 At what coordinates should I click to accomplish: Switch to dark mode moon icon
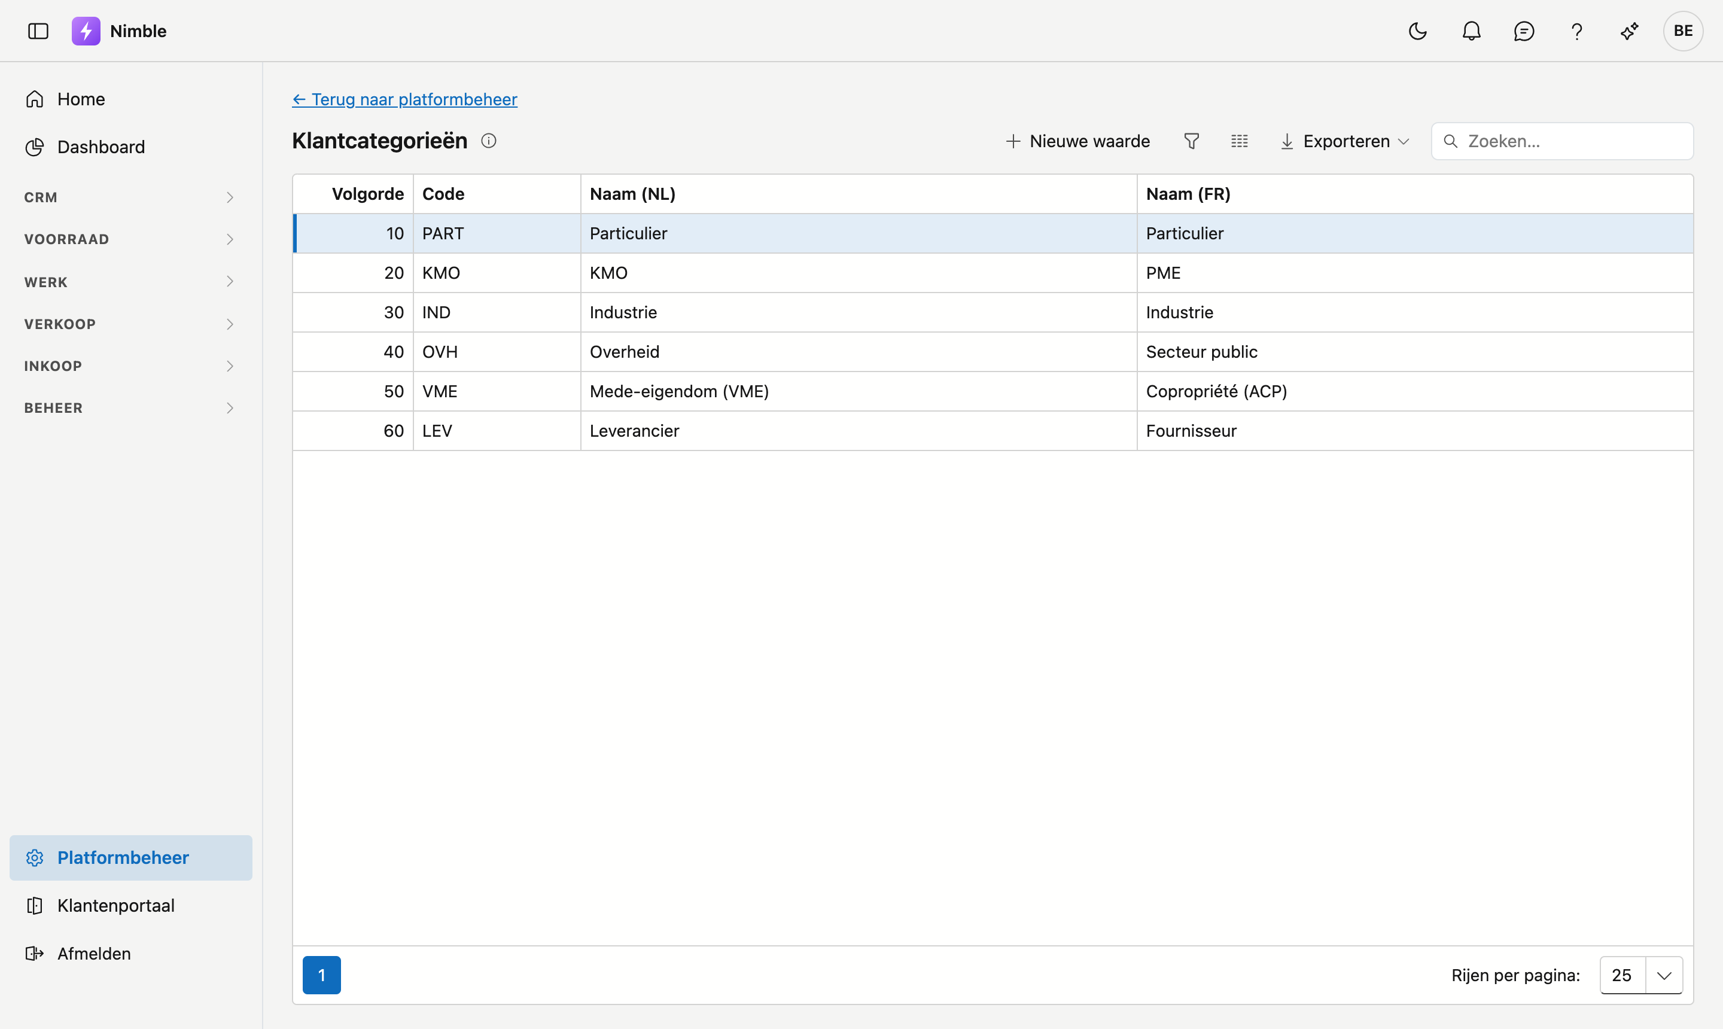1418,31
